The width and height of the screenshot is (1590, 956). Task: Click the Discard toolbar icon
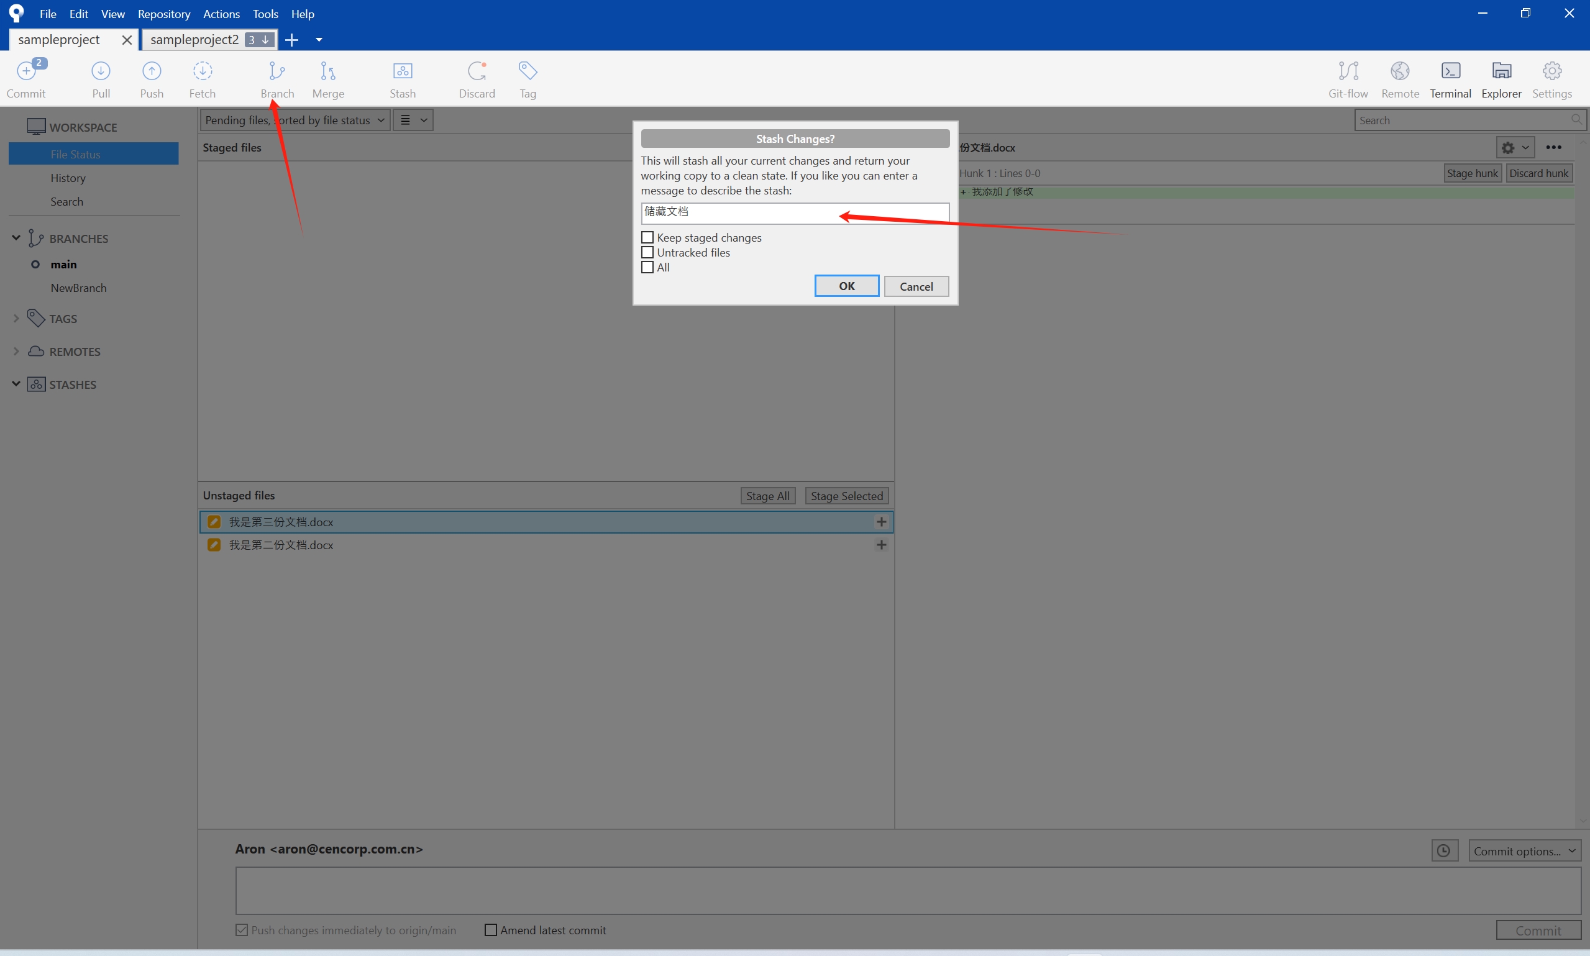[x=477, y=79]
